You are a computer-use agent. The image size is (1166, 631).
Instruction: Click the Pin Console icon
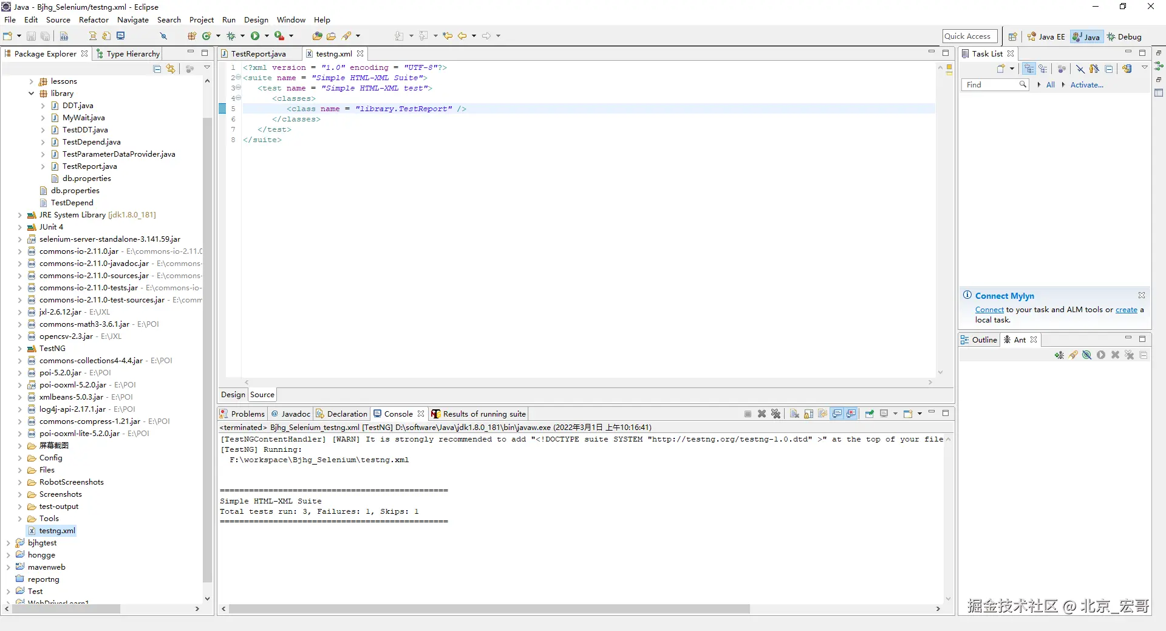coord(870,414)
